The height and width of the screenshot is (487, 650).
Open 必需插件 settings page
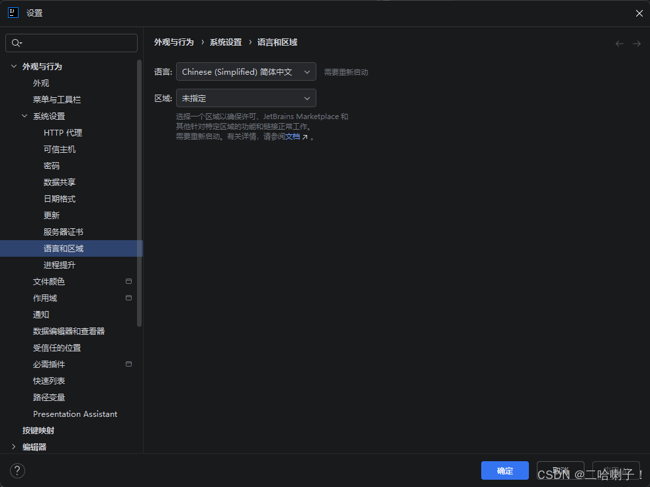(49, 365)
